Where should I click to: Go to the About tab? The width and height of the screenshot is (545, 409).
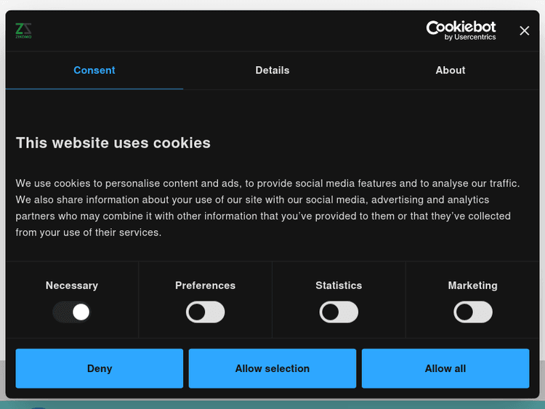pyautogui.click(x=451, y=70)
